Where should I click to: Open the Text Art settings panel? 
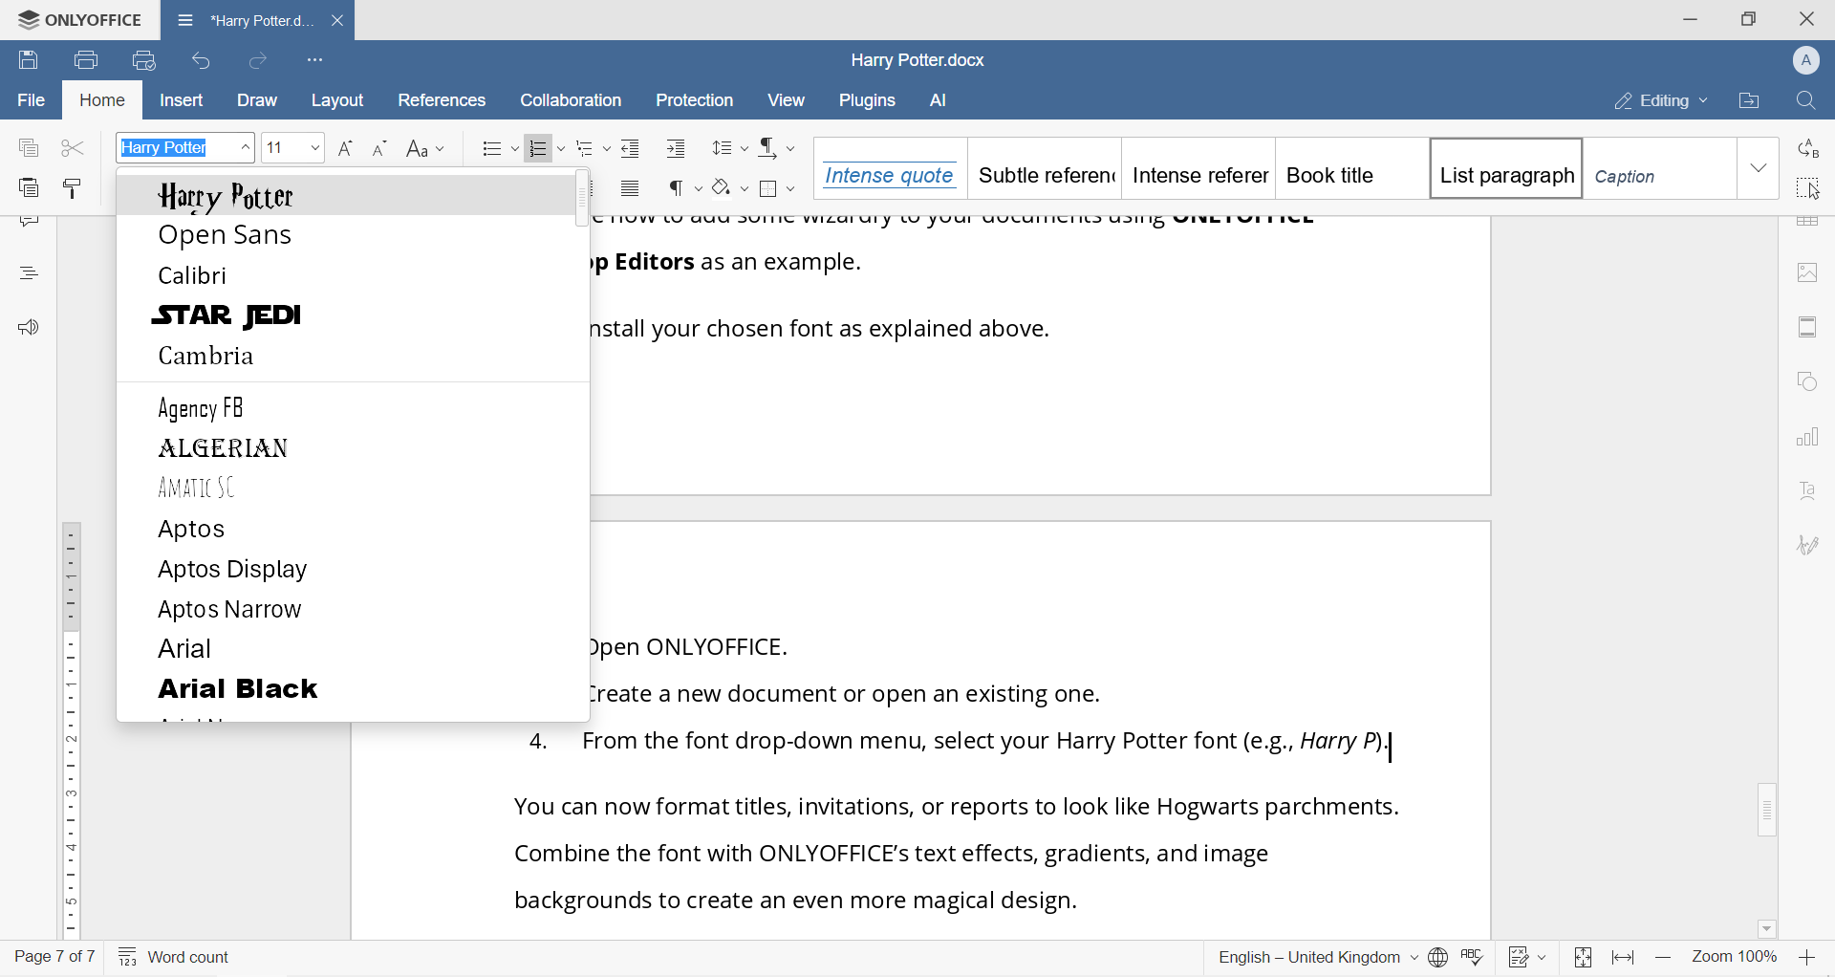[1808, 490]
